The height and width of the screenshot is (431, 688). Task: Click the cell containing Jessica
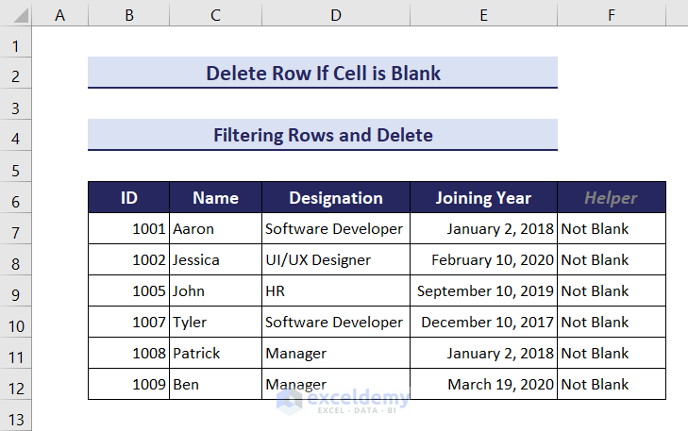point(215,259)
